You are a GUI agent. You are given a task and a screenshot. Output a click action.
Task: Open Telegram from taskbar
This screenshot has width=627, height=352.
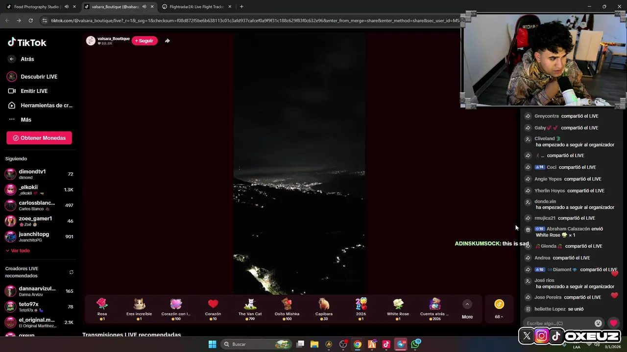(x=401, y=344)
